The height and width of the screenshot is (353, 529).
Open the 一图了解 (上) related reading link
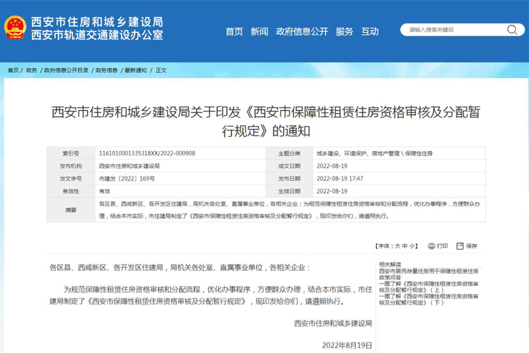[428, 287]
